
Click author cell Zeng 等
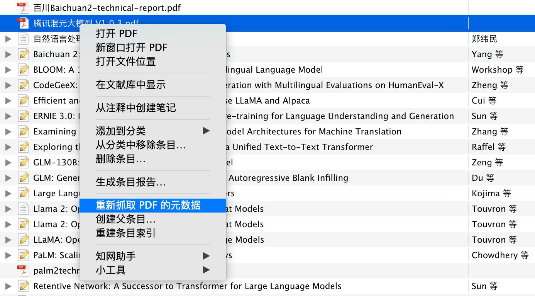488,162
